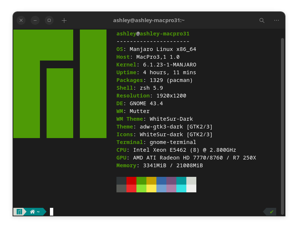This screenshot has height=230, width=298.
Task: Click the bright yellow color block
Action: (151, 188)
